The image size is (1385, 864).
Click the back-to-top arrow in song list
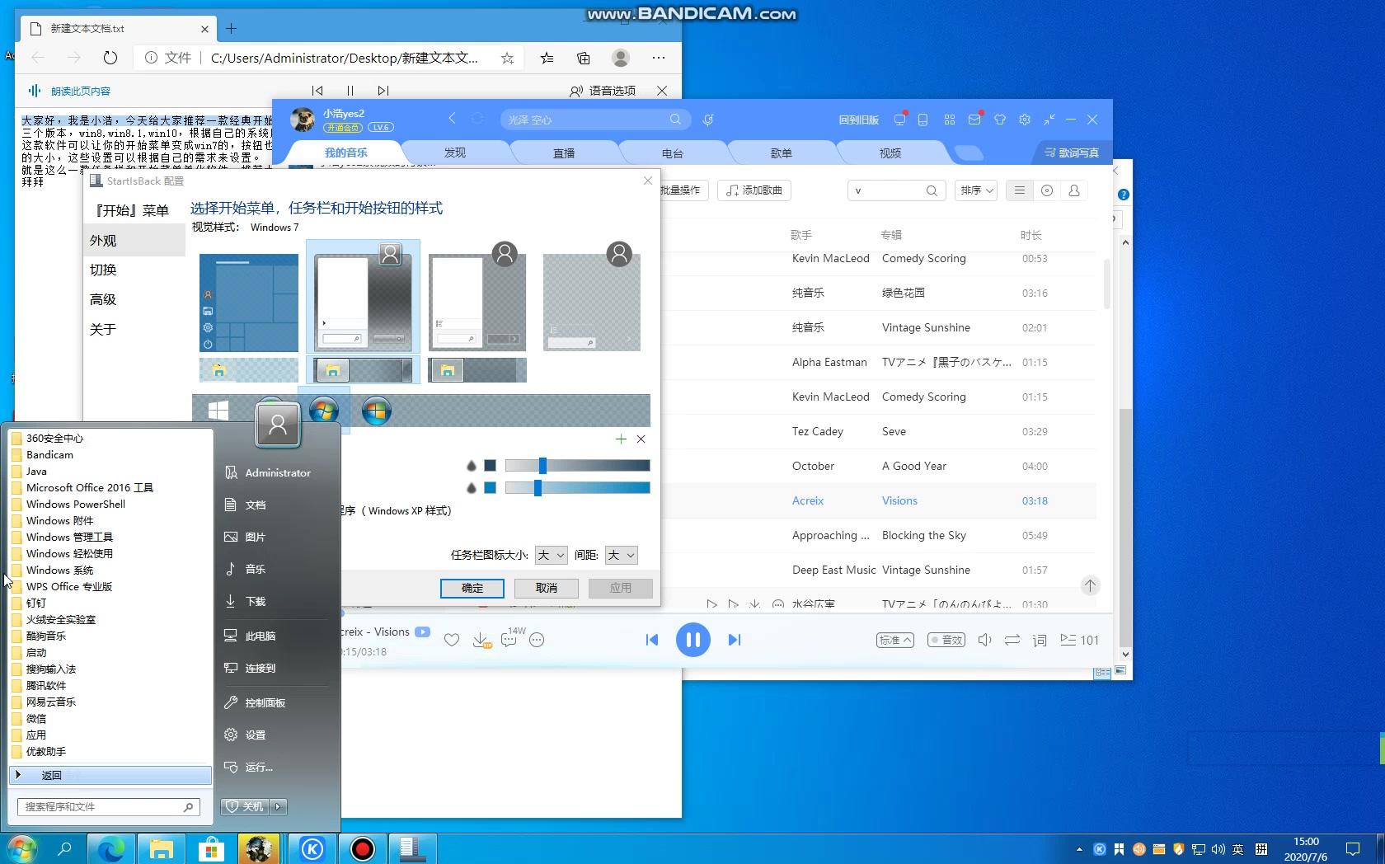point(1090,586)
